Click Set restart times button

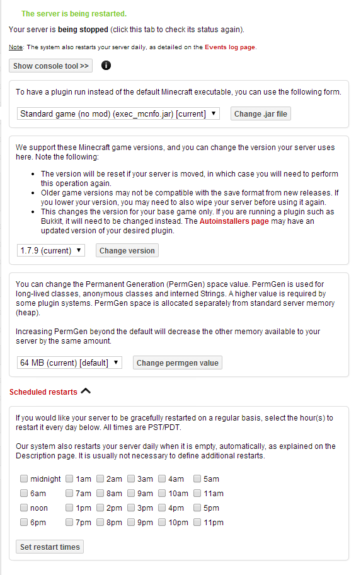coord(50,547)
